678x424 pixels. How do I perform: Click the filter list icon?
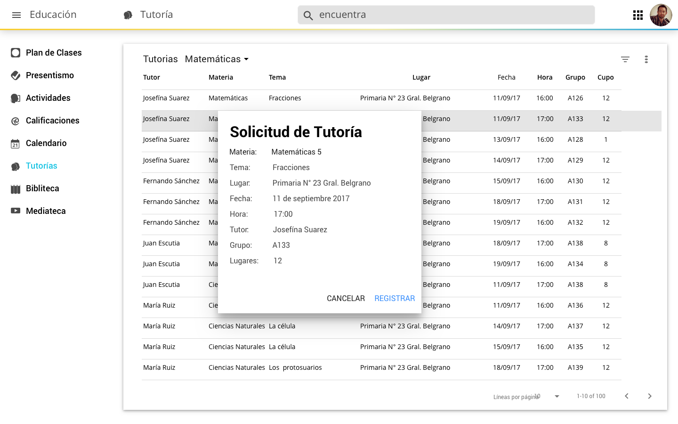point(625,59)
